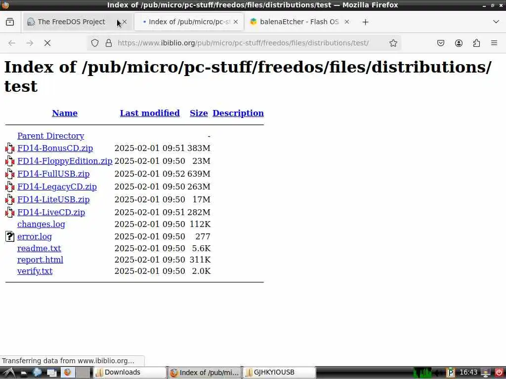The height and width of the screenshot is (379, 506).
Task: Click the padlock site security icon
Action: (x=109, y=43)
